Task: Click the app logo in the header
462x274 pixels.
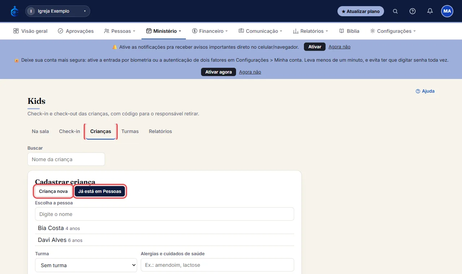Action: tap(14, 11)
